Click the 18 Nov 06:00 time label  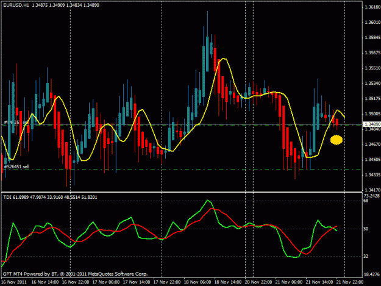click(x=198, y=282)
